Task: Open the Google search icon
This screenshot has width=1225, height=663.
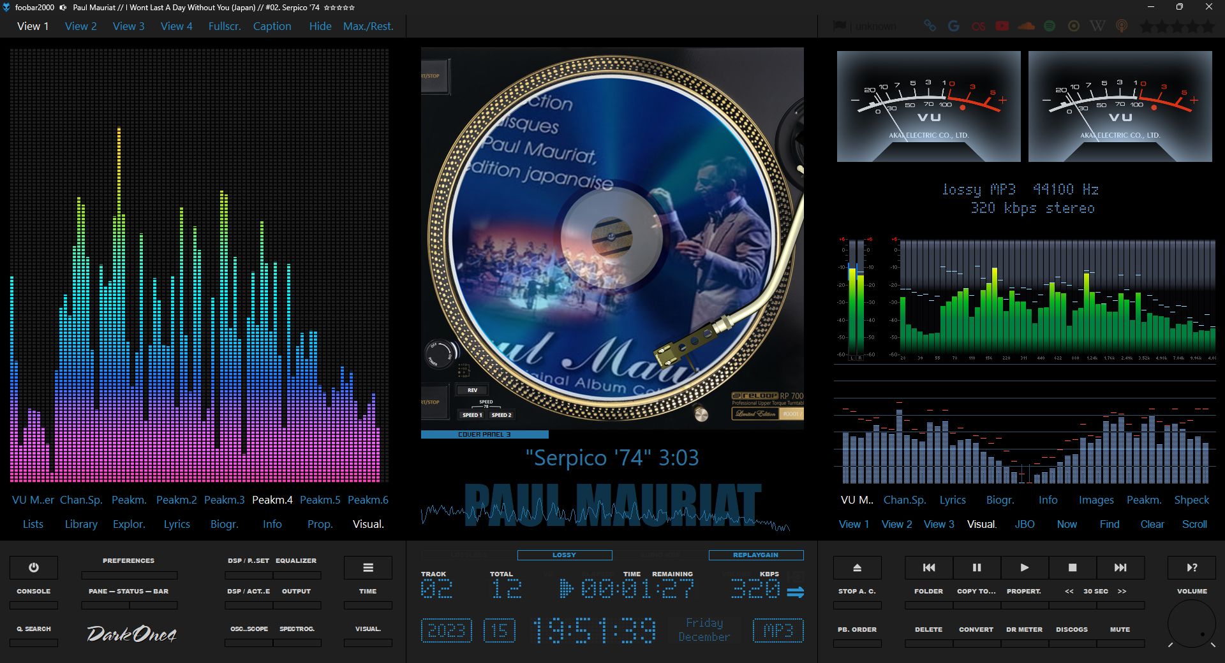Action: 954,26
